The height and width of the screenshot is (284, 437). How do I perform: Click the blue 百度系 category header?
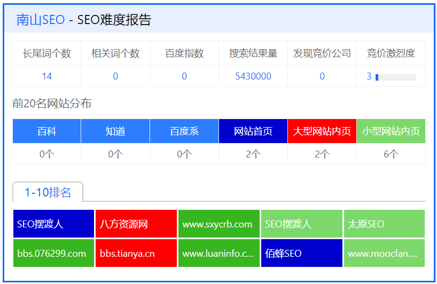184,131
